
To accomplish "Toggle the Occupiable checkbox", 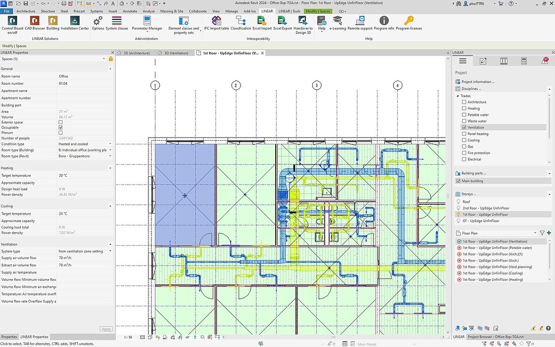I will 61,127.
